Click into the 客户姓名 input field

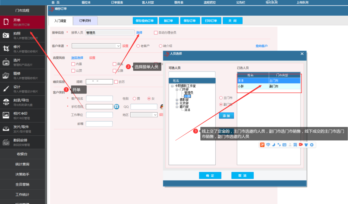[99, 98]
